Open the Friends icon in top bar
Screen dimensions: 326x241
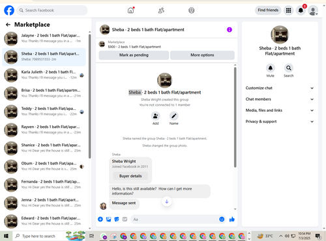[161, 10]
